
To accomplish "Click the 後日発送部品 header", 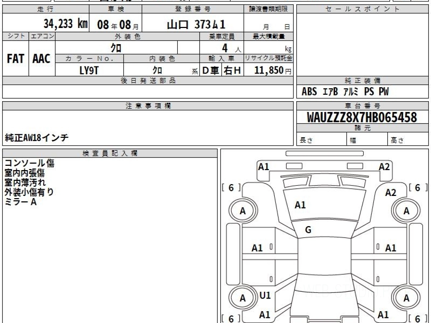I will 148,81.
